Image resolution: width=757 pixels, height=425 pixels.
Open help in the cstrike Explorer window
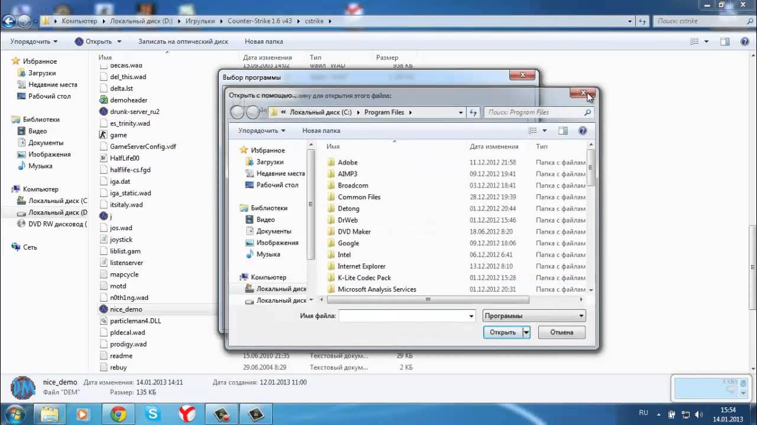tap(745, 41)
